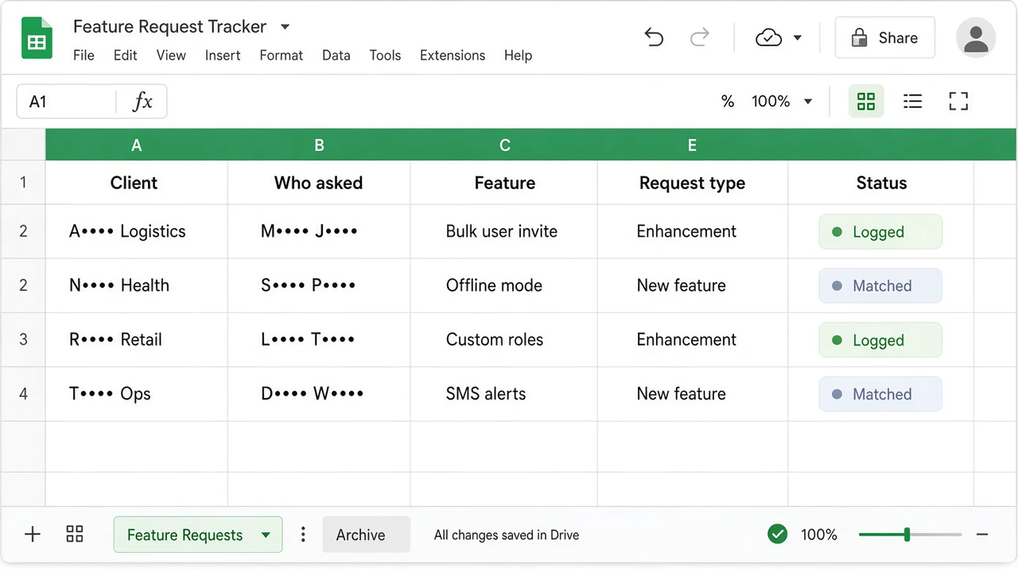Switch to the Archive sheet tab
The image size is (1018, 572).
366,535
